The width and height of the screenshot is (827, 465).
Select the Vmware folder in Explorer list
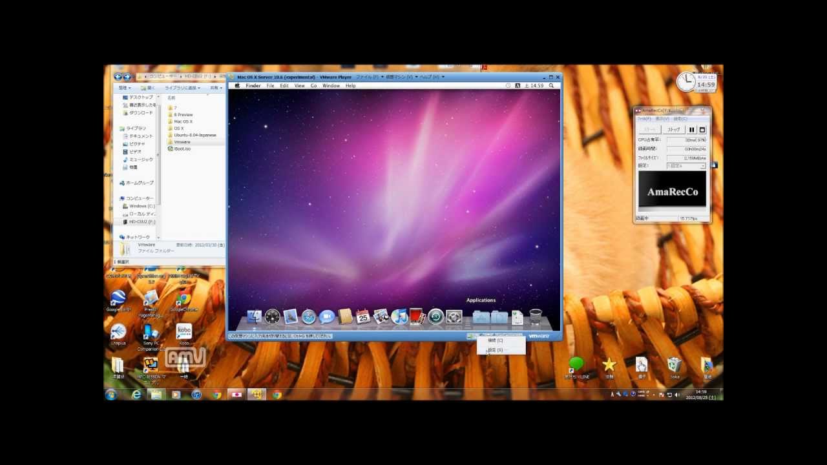pos(196,142)
